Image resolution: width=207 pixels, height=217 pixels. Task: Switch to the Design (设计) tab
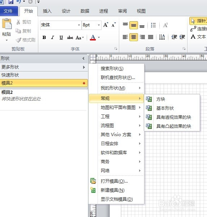[x=66, y=11]
